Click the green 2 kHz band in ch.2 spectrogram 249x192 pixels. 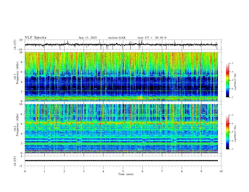pyautogui.click(x=121, y=143)
